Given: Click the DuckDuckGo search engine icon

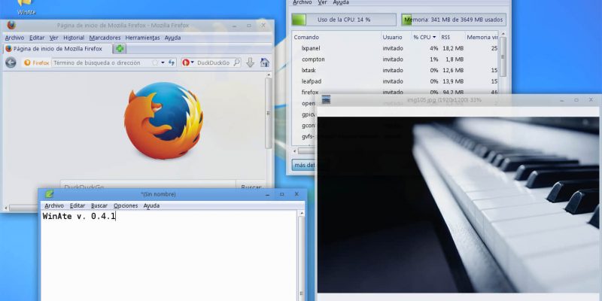Looking at the screenshot, I should [x=186, y=62].
